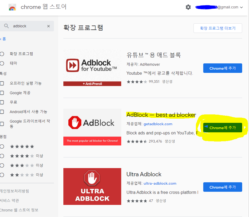Check the Google 제공 checkbox
Screen dimensions: 249x217
tap(2, 93)
